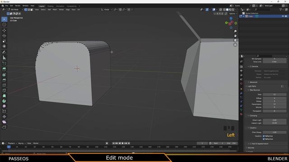Screen dimensions: 289x162
Task: Select the 3D Cursor tool
Action: (4, 25)
